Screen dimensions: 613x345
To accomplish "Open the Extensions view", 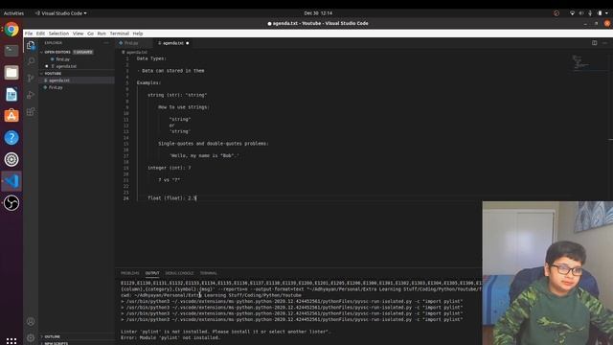I will (31, 111).
